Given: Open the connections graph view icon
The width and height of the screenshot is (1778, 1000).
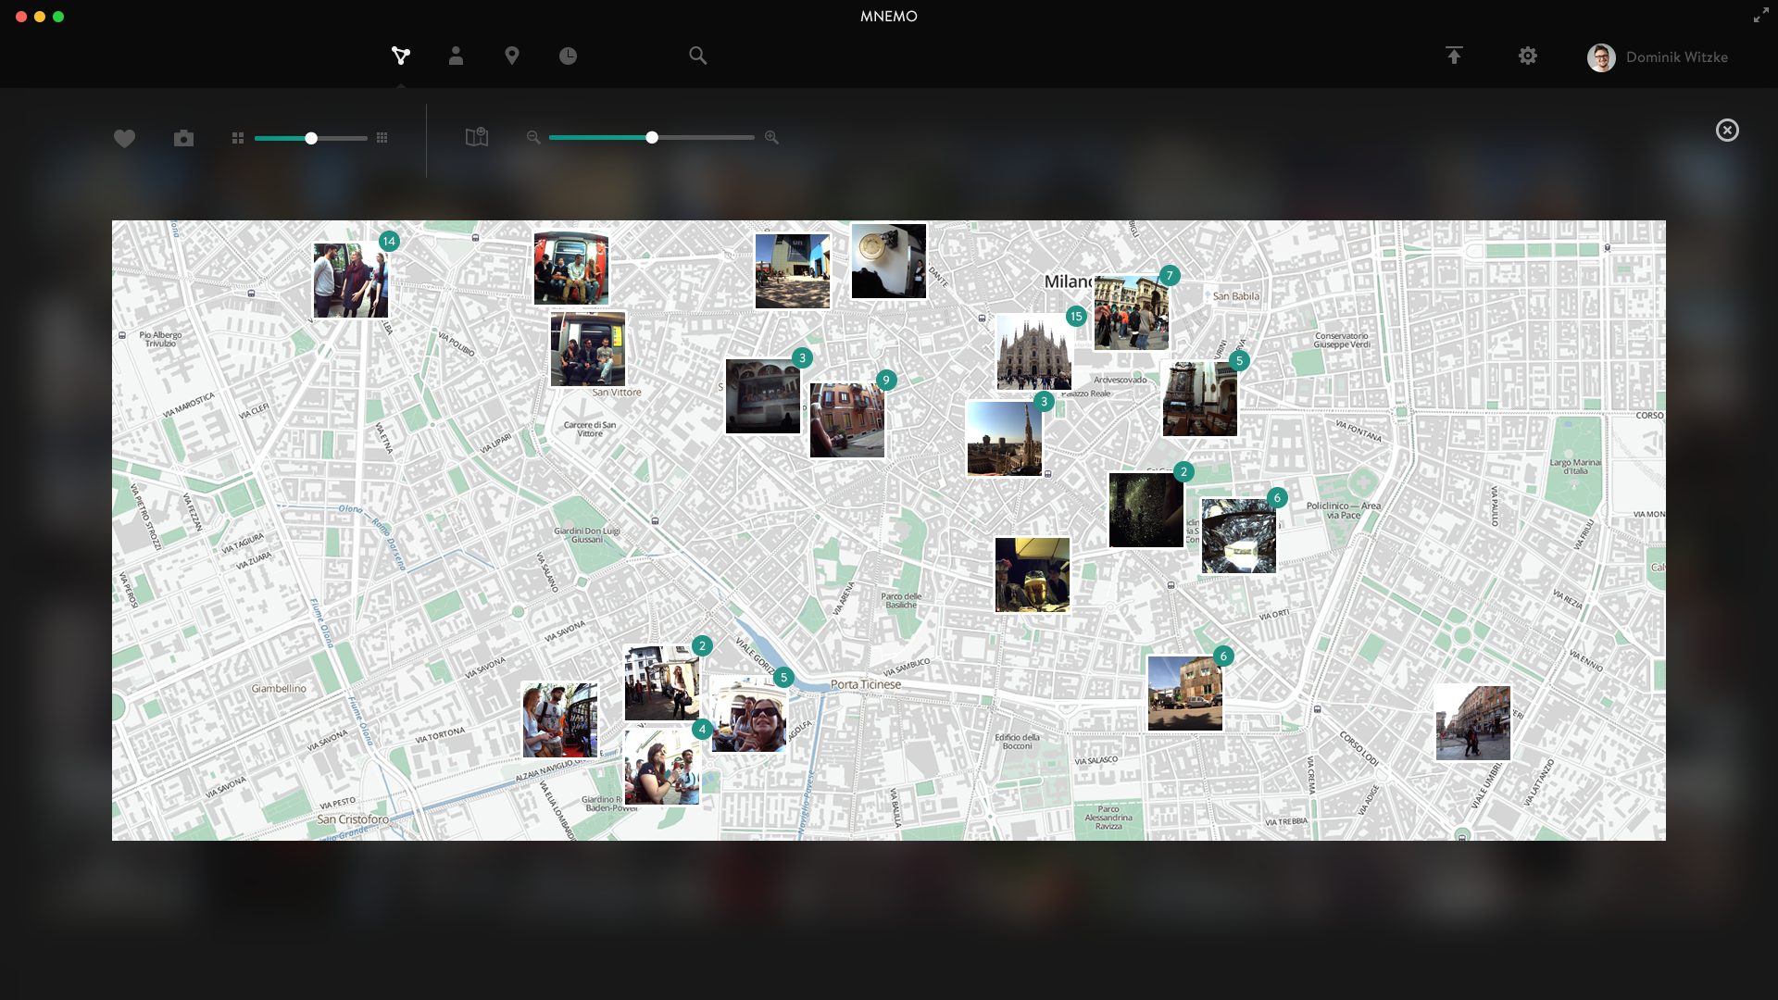Looking at the screenshot, I should [x=400, y=56].
